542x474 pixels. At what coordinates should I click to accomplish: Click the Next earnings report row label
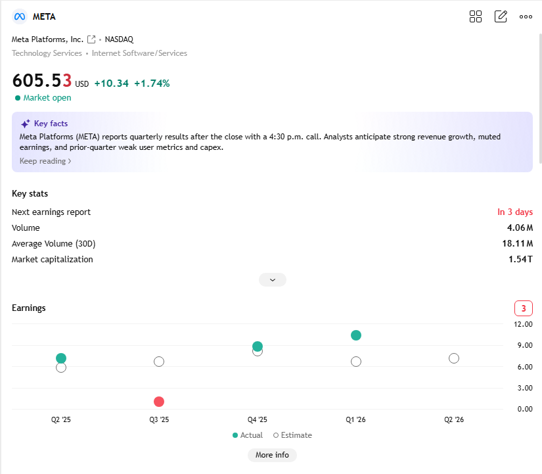(x=51, y=212)
